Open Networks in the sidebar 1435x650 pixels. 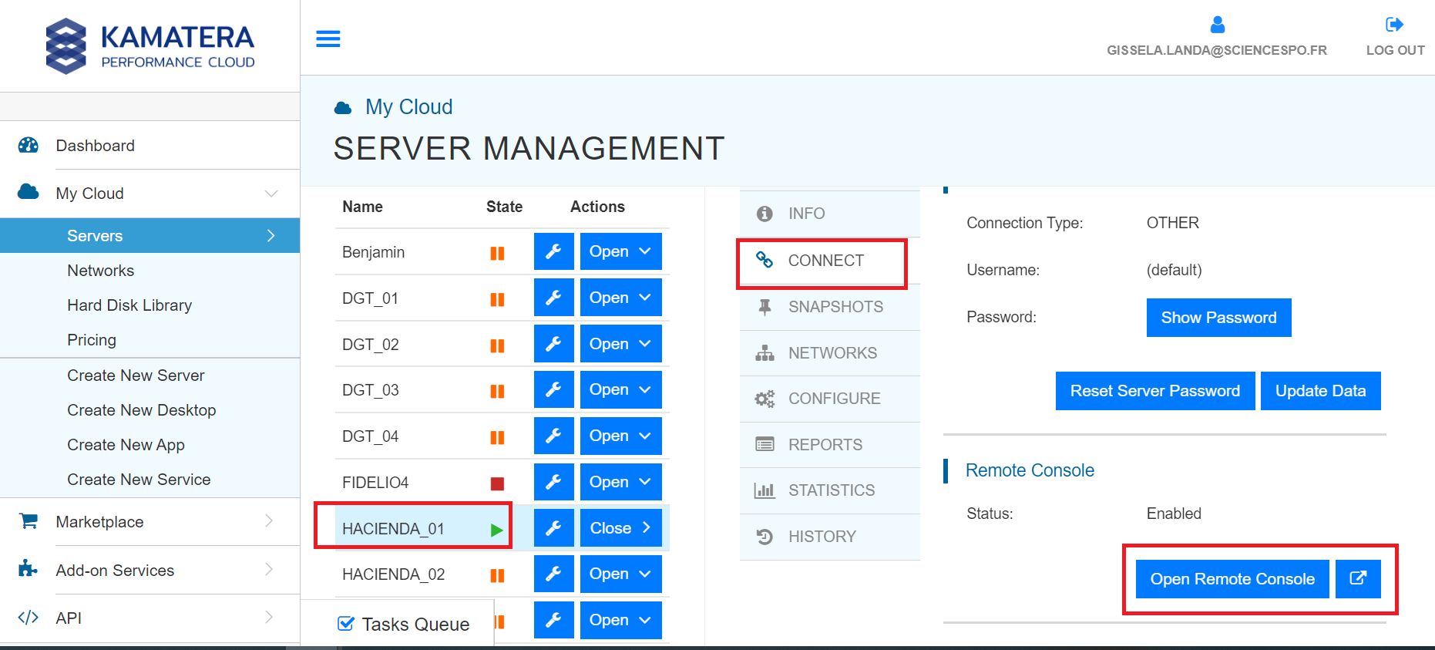(100, 271)
